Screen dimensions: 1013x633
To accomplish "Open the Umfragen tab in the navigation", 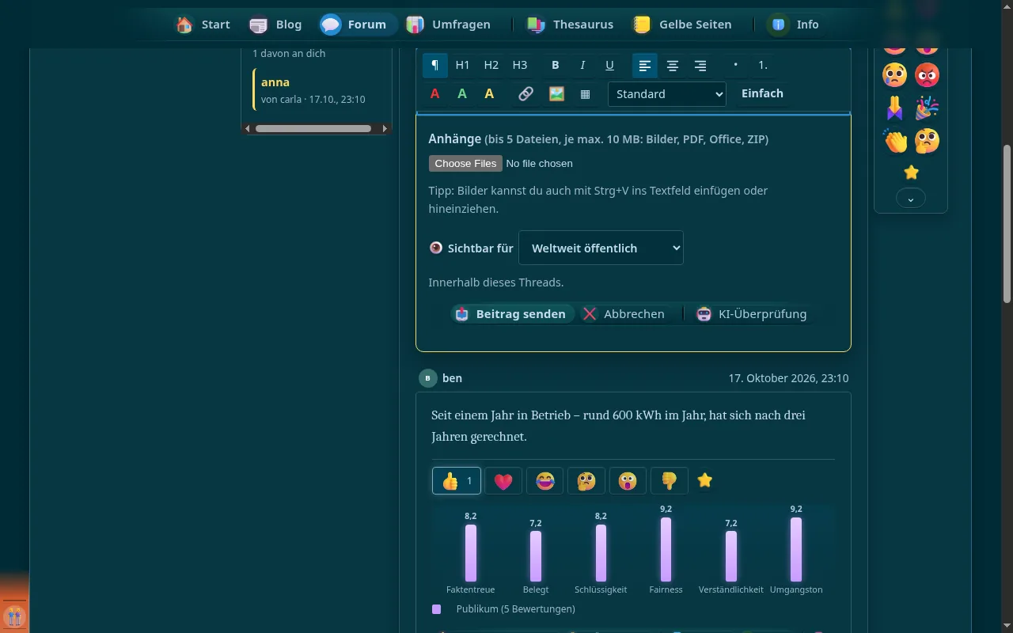I will click(x=449, y=25).
